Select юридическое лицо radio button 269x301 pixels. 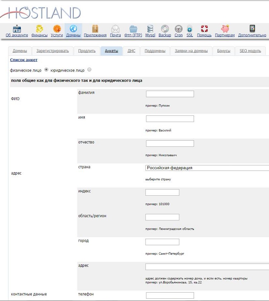[x=89, y=70]
